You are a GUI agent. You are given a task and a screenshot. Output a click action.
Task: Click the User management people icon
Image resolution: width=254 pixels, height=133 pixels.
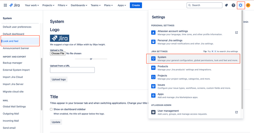tap(153, 112)
